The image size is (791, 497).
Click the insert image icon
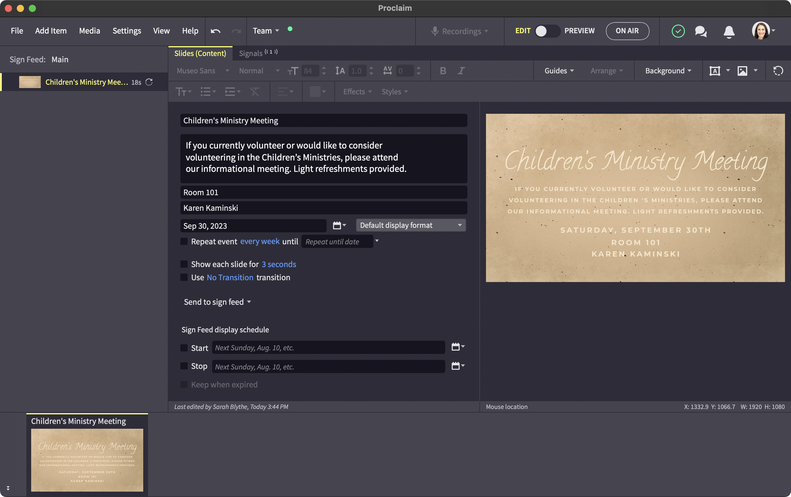(742, 71)
